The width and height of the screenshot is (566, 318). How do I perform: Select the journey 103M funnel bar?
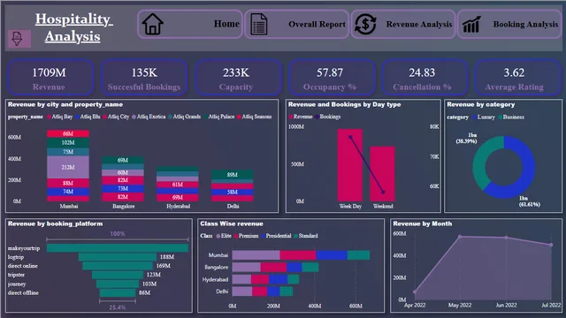click(118, 284)
